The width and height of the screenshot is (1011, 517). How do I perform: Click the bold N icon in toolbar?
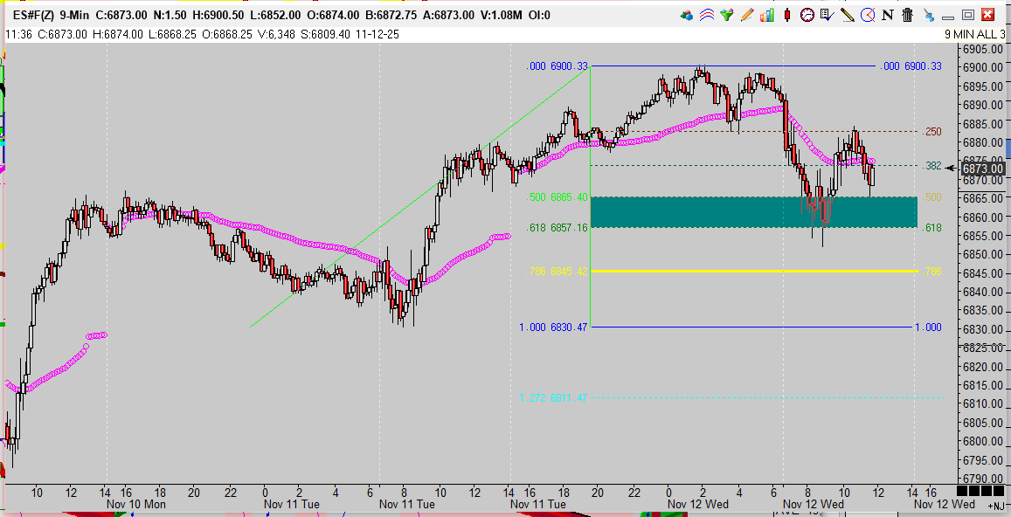click(x=888, y=15)
